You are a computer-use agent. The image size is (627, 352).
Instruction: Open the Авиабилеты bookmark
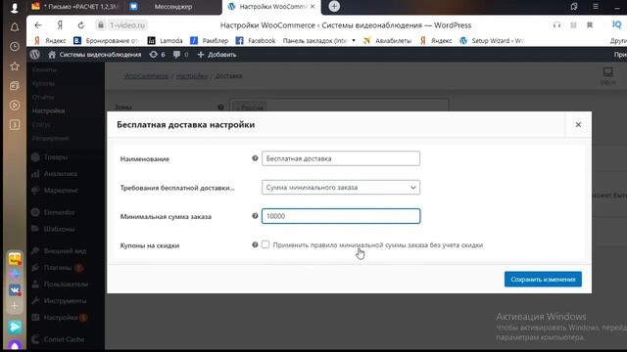click(387, 41)
